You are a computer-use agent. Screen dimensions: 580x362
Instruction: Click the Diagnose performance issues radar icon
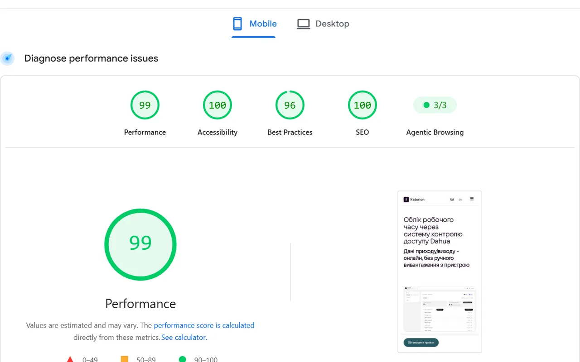coord(8,58)
